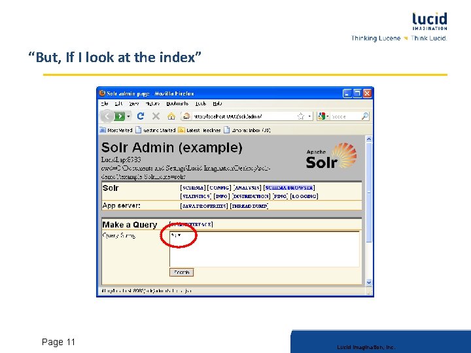Focus the Google search box
The width and height of the screenshot is (471, 353).
[x=345, y=116]
